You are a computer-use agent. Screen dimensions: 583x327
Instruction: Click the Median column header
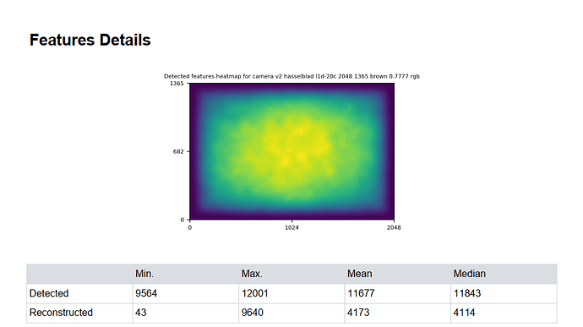(469, 274)
